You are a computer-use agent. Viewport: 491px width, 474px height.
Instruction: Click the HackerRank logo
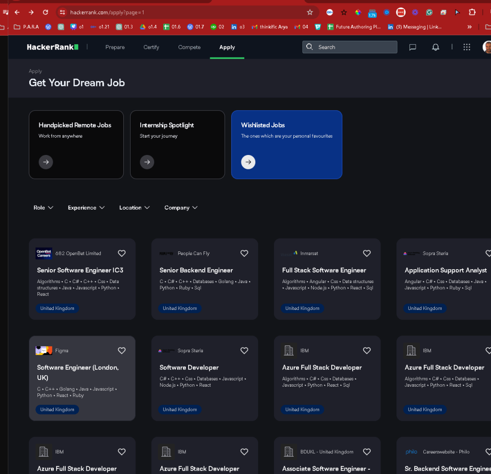pos(53,47)
